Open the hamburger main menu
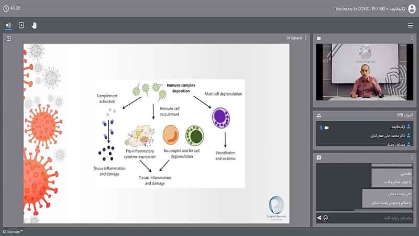Image resolution: width=419 pixels, height=236 pixels. 411,25
